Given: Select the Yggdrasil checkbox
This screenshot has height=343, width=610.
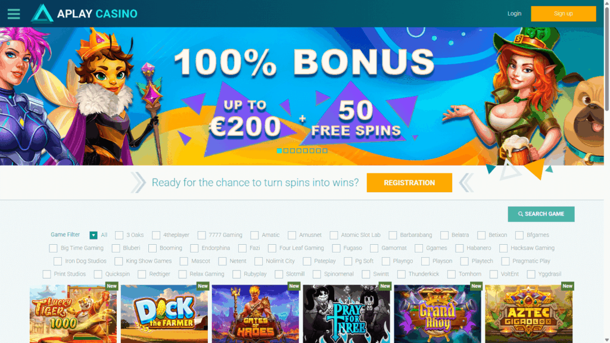Looking at the screenshot, I should [x=531, y=274].
